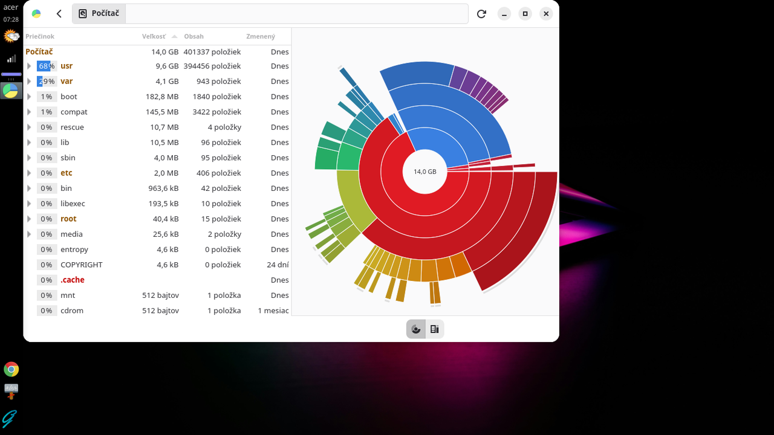Click the back arrow in the header
Screen dimensions: 774x435
click(59, 13)
